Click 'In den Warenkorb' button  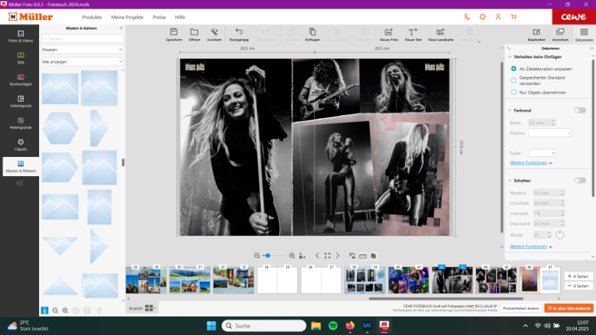pos(568,309)
